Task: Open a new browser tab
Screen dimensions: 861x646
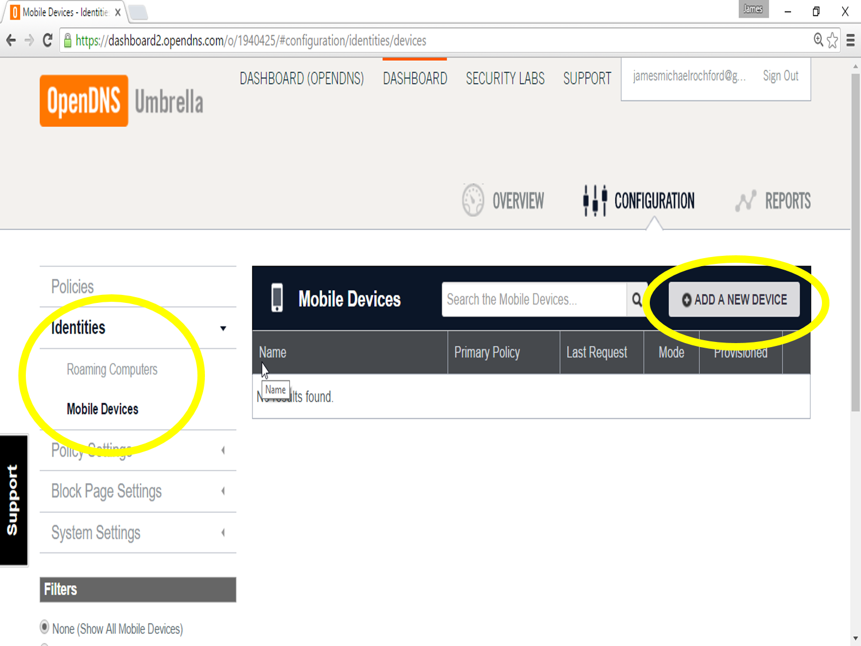Action: (138, 12)
